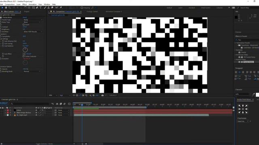The height and width of the screenshot is (145, 259).
Task: Select the Zoom magnifier tool
Action: pyautogui.click(x=10, y=8)
